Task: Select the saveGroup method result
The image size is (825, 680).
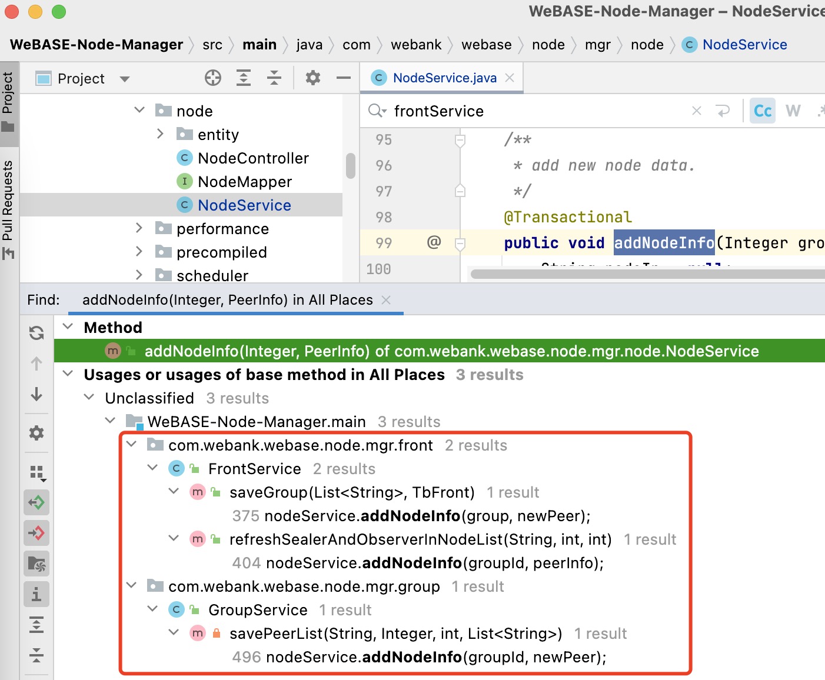Action: pos(352,492)
